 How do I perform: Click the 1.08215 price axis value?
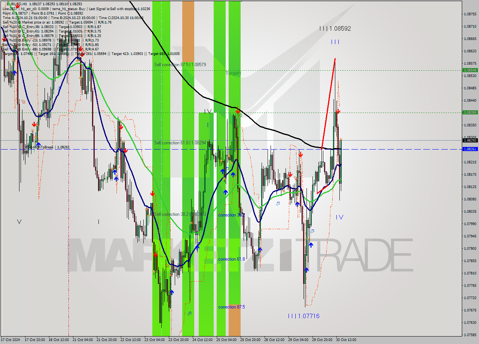point(470,162)
